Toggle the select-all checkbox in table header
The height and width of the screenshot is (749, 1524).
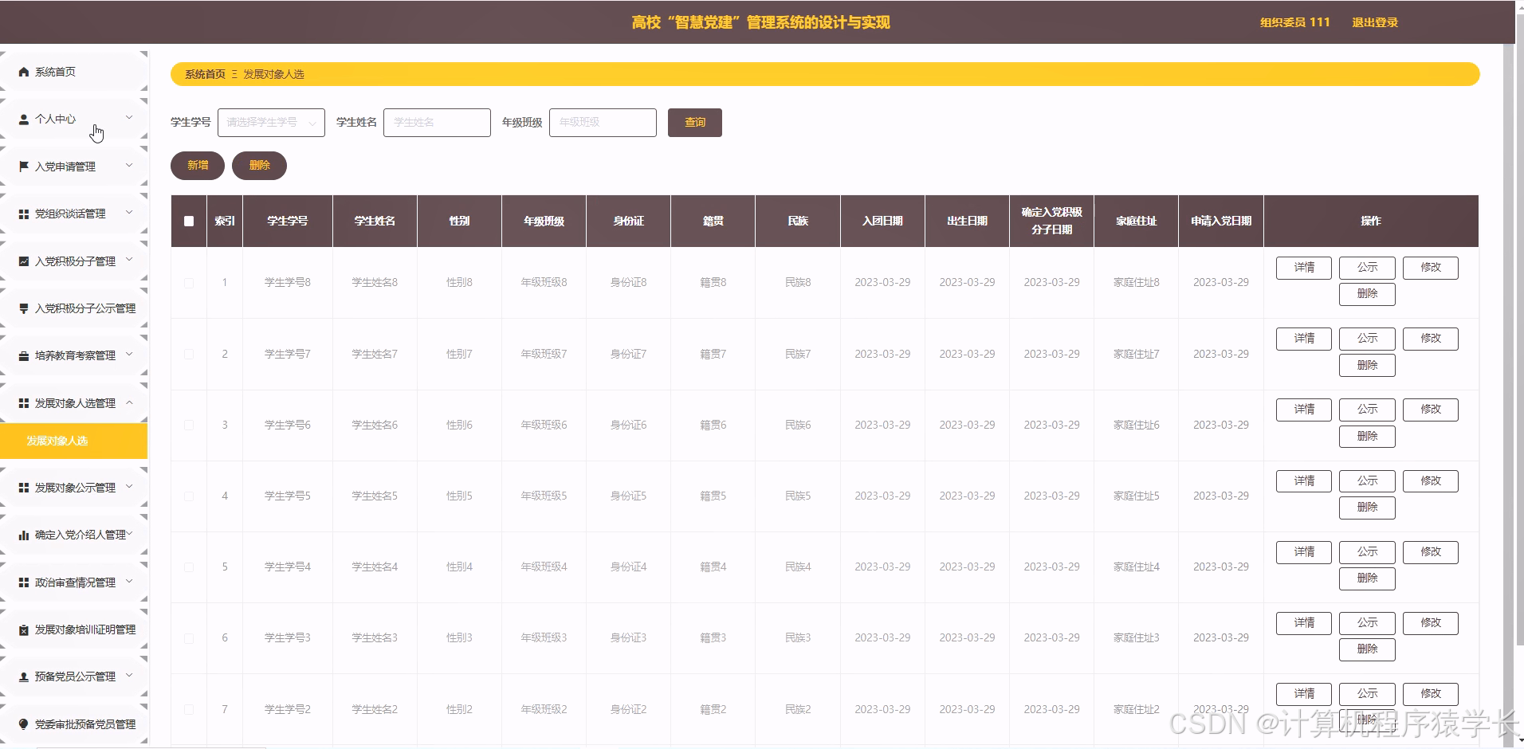[189, 221]
